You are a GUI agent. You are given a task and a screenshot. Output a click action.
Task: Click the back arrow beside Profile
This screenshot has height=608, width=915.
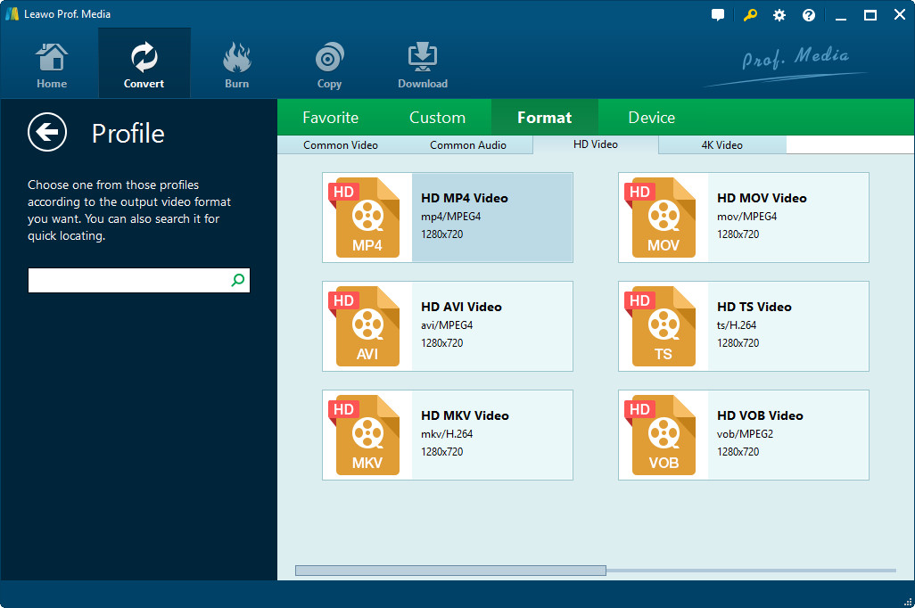pyautogui.click(x=47, y=132)
